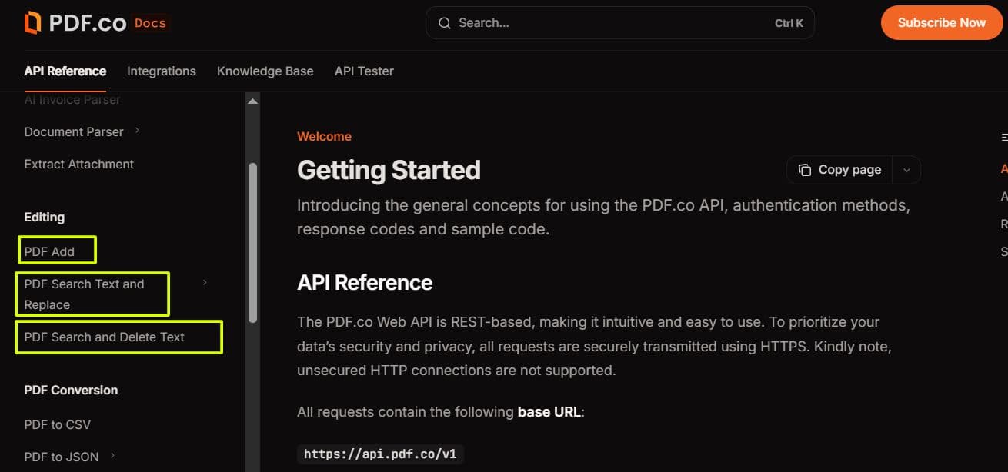Expand the Document Parser section

point(136,131)
